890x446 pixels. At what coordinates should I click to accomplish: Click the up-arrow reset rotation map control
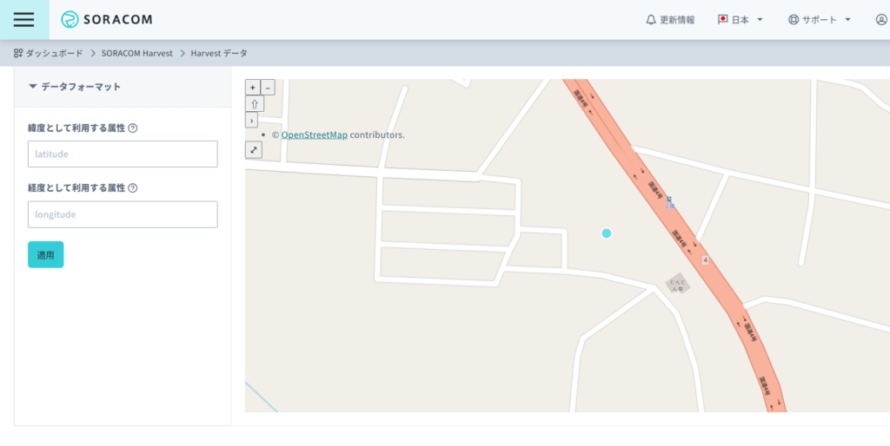point(254,103)
